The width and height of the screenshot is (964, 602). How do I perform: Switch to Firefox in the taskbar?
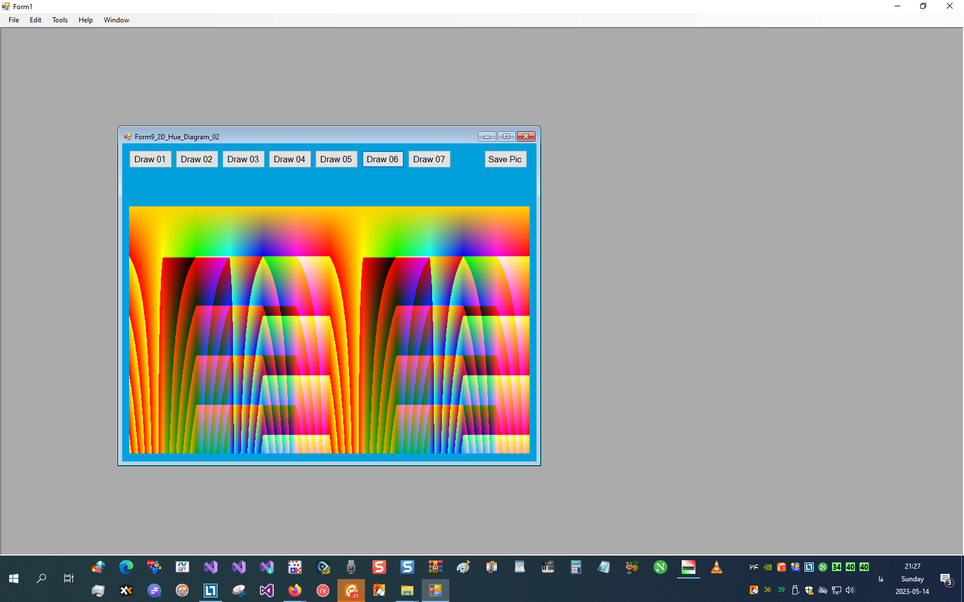pos(295,591)
